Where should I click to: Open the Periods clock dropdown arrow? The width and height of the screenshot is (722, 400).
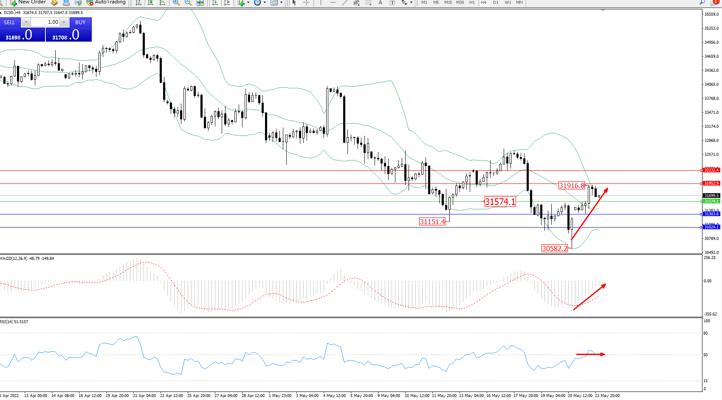265,3
